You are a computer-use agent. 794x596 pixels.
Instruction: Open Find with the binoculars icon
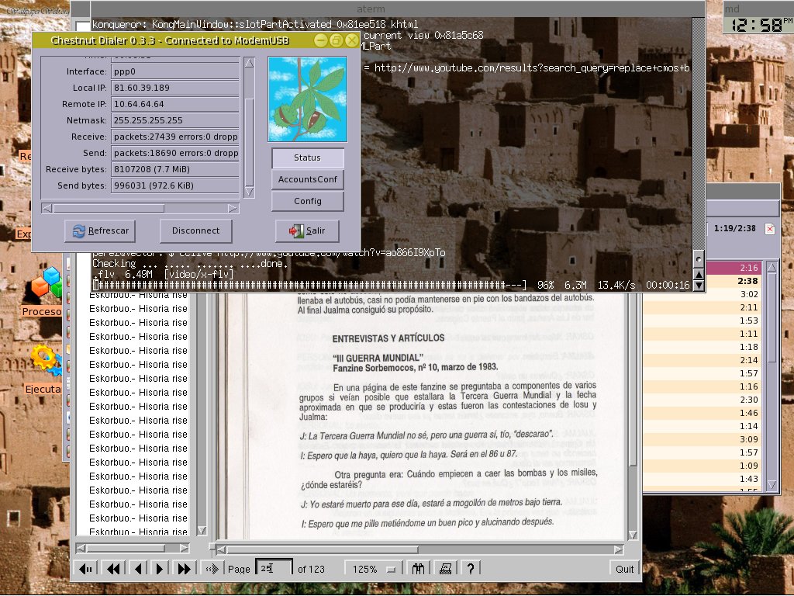(418, 569)
